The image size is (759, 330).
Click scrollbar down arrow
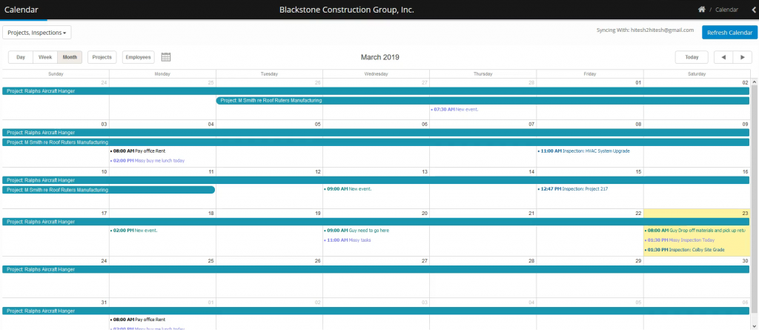[754, 326]
